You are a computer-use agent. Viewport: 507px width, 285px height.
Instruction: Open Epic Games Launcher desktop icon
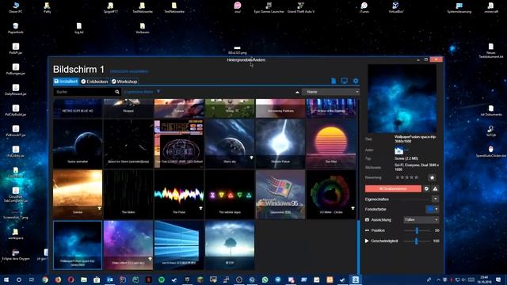point(269,7)
